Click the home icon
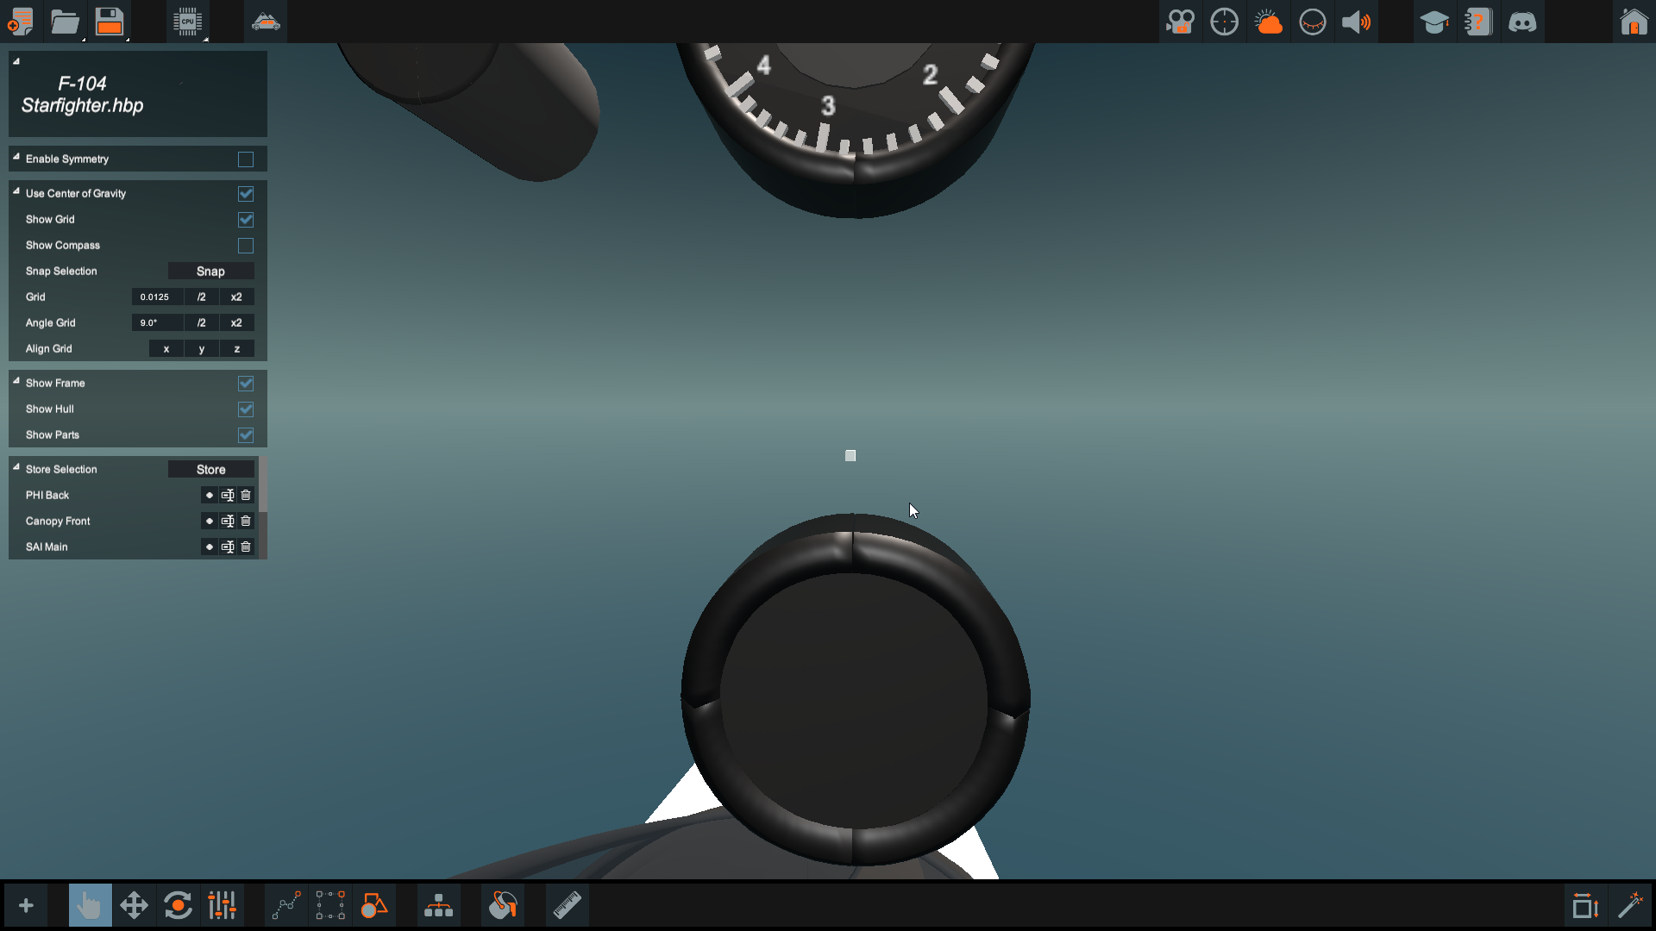Image resolution: width=1656 pixels, height=931 pixels. (1633, 22)
